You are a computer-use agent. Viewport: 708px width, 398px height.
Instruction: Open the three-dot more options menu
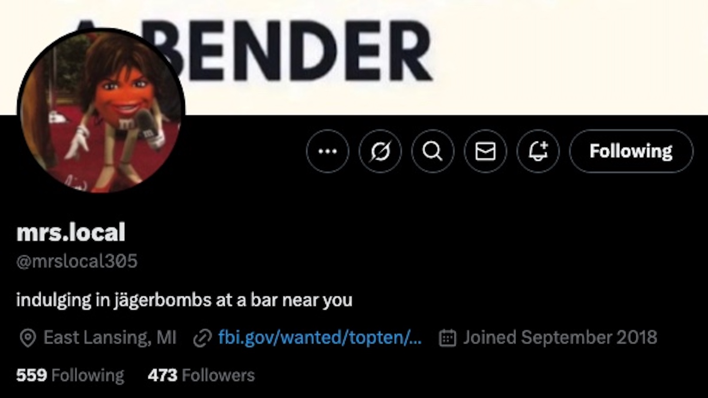coord(327,151)
